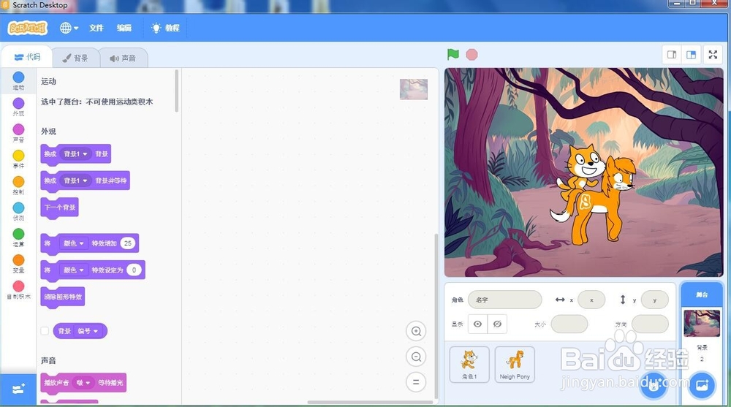Image resolution: width=731 pixels, height=407 pixels.
Task: Click the 大小 size field
Action: click(569, 324)
